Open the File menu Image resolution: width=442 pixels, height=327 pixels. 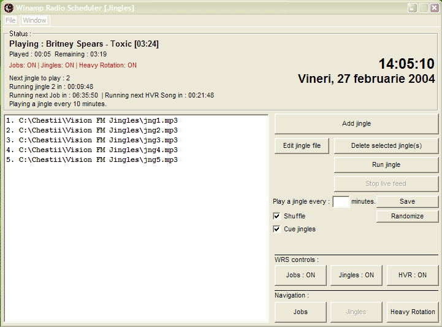10,20
